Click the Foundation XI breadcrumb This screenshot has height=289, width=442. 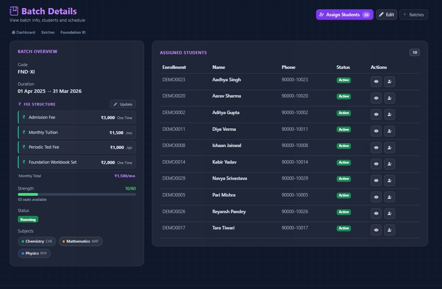(x=73, y=32)
